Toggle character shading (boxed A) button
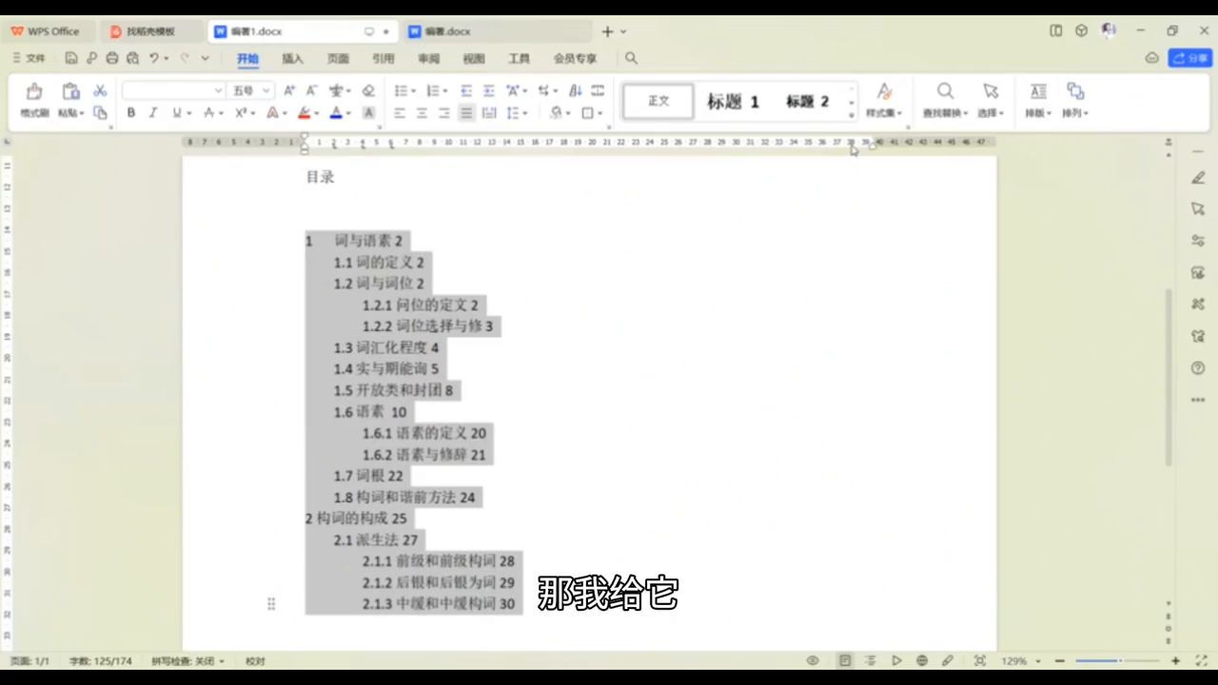Viewport: 1218px width, 685px height. 368,112
